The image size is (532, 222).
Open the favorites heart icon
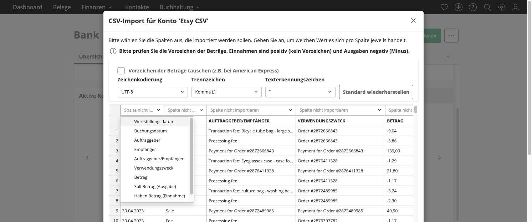pos(444,7)
